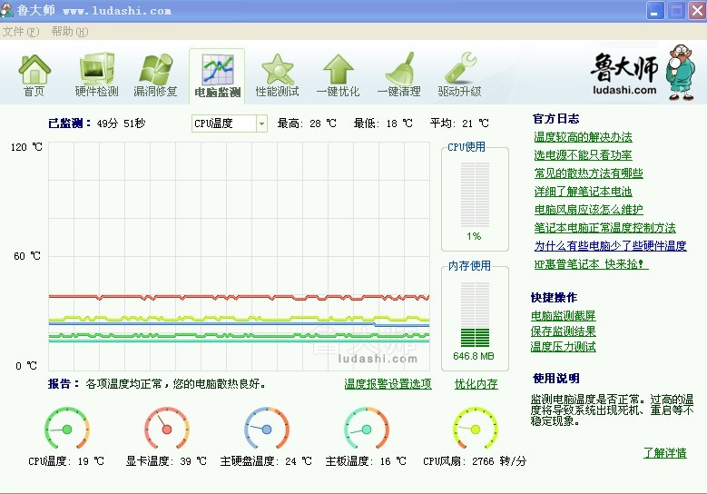Open the 文件(F) menu

coord(21,32)
